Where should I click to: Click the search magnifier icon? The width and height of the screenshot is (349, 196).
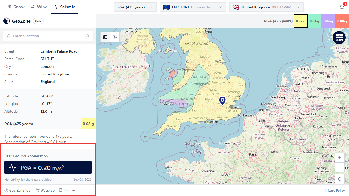tap(88, 36)
